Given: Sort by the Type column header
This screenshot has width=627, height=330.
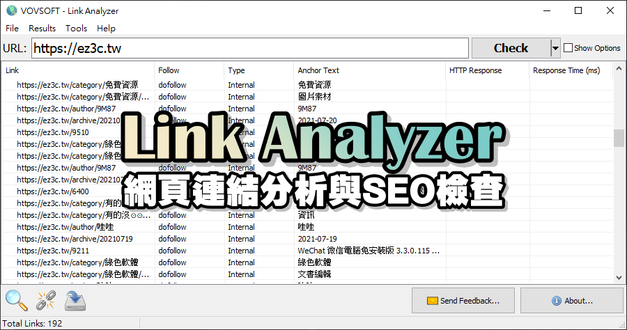Looking at the screenshot, I should click(x=258, y=70).
